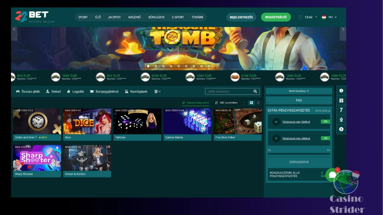Click the info icon in side rail
The height and width of the screenshot is (215, 383).
click(x=341, y=91)
